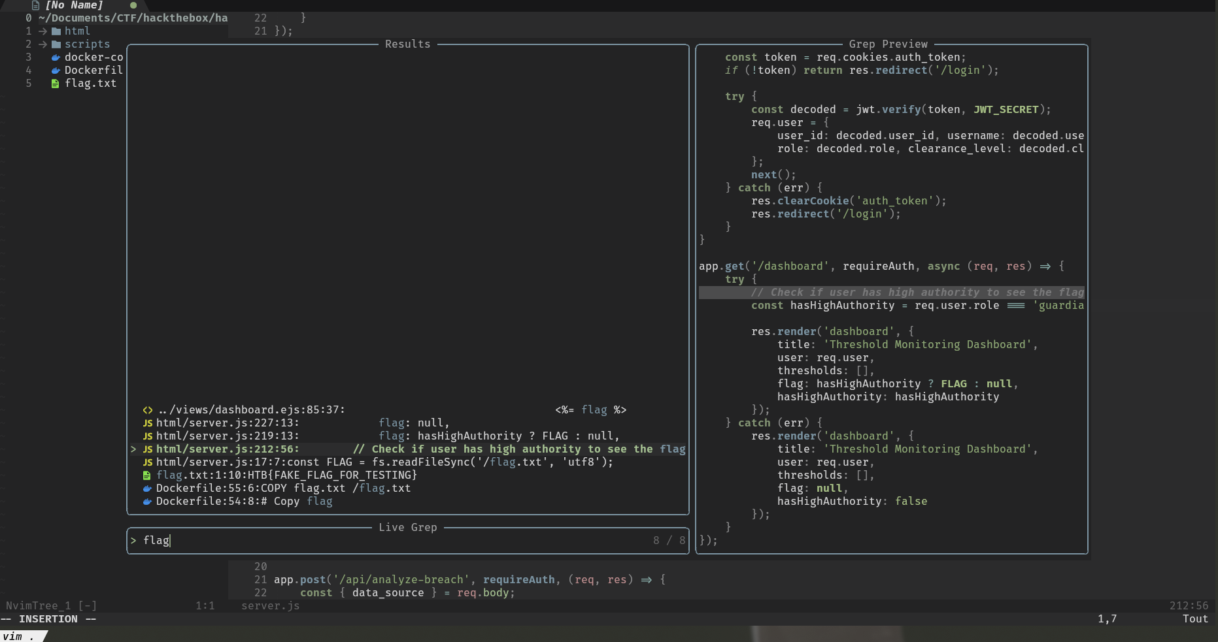Click text file icon of flag.txt grep result

[x=147, y=475]
